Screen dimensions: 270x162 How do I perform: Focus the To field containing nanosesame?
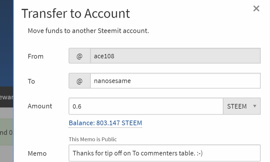pos(175,81)
